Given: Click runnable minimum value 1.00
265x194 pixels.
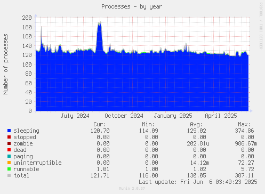Looking at the screenshot, I should tap(151, 169).
